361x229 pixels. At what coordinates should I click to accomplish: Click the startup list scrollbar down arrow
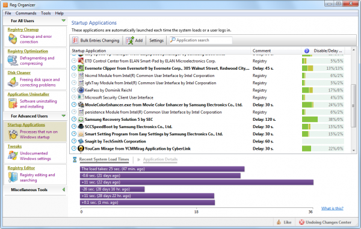tap(353, 151)
